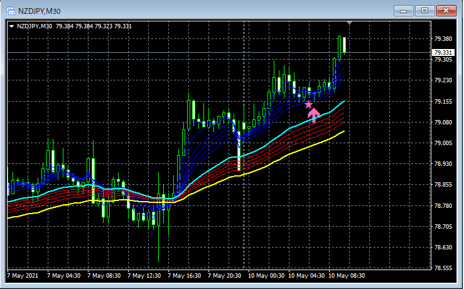The image size is (464, 289).
Task: Click the chart icon in the title bar
Action: click(11, 11)
